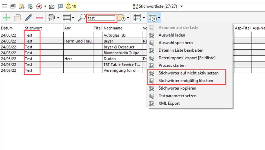Open the hamburger menu icon
265x150 pixels.
[4, 6]
